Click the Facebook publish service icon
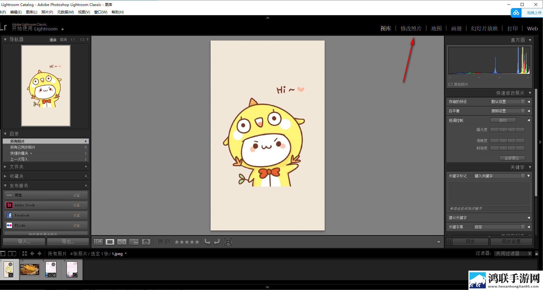The image size is (543, 290). tap(9, 215)
